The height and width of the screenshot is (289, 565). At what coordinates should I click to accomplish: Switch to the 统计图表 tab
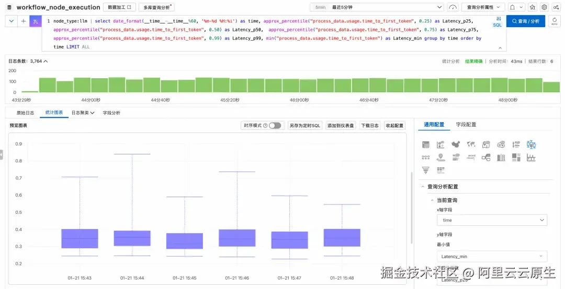coord(54,113)
